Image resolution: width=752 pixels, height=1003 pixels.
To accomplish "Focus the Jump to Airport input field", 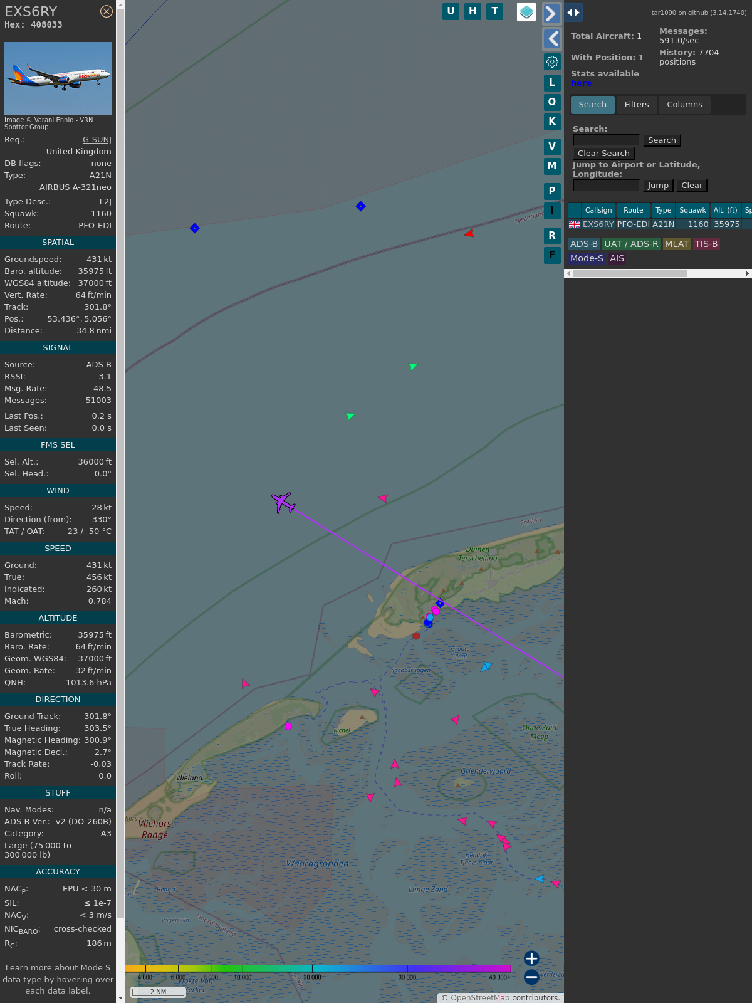I will click(606, 186).
